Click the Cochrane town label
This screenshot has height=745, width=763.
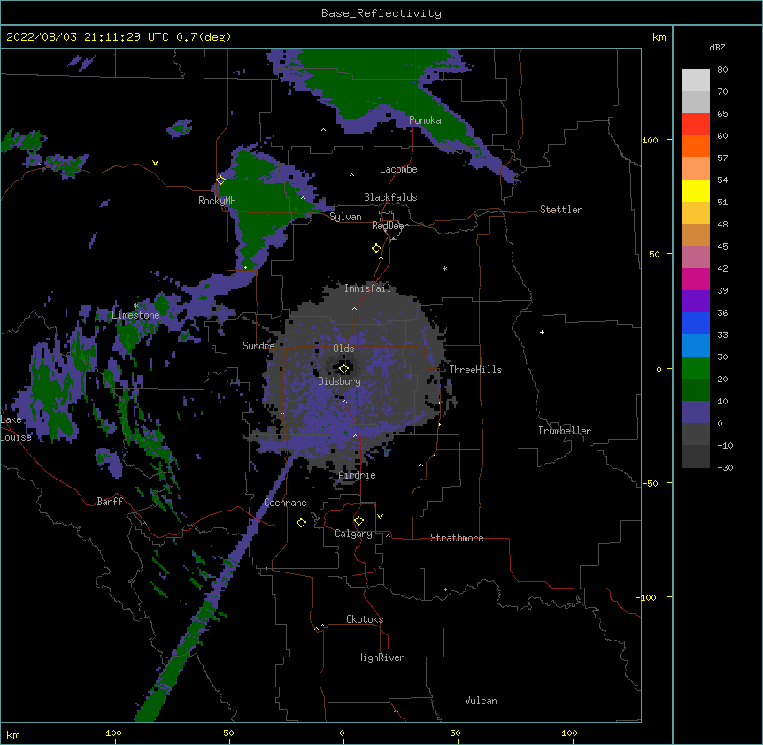[x=285, y=503]
